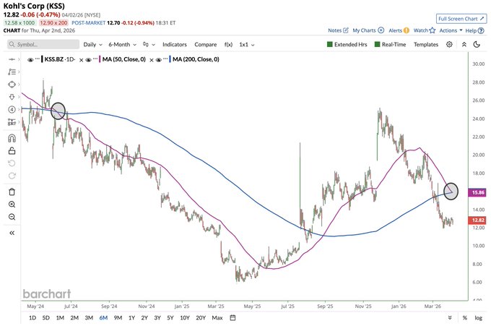The width and height of the screenshot is (491, 326).
Task: Select the text annotation tool
Action: [12, 72]
